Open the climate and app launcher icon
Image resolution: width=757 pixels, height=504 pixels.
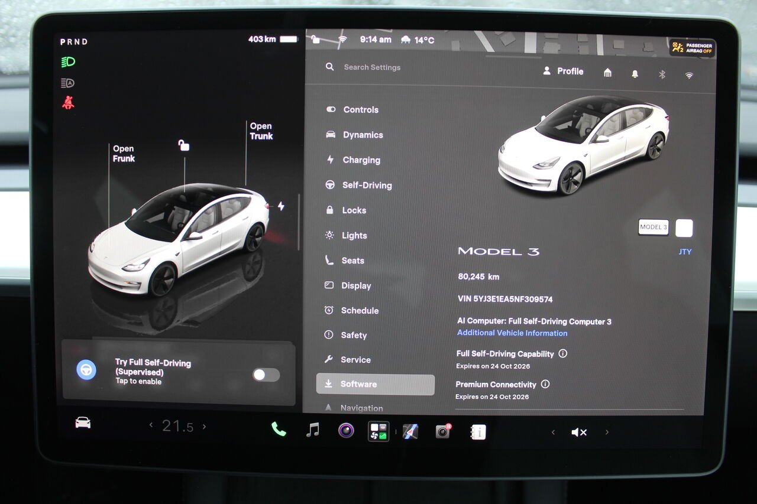tap(378, 431)
